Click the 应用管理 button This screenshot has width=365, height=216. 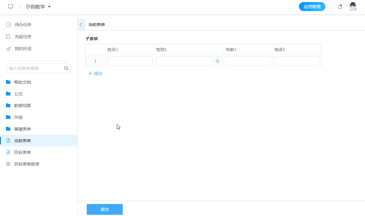tap(312, 7)
